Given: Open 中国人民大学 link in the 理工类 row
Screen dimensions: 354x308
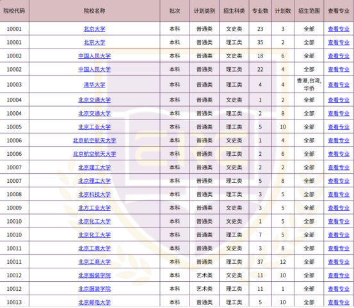Looking at the screenshot, I should click(x=94, y=70).
